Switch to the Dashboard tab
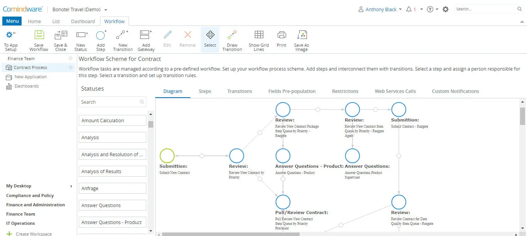 pos(83,22)
